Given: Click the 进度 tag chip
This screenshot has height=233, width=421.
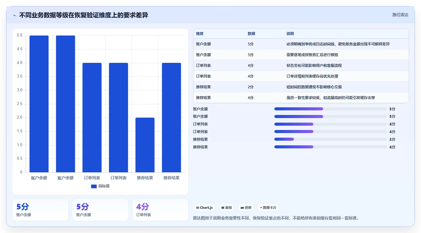Looking at the screenshot, I should click(x=246, y=208).
